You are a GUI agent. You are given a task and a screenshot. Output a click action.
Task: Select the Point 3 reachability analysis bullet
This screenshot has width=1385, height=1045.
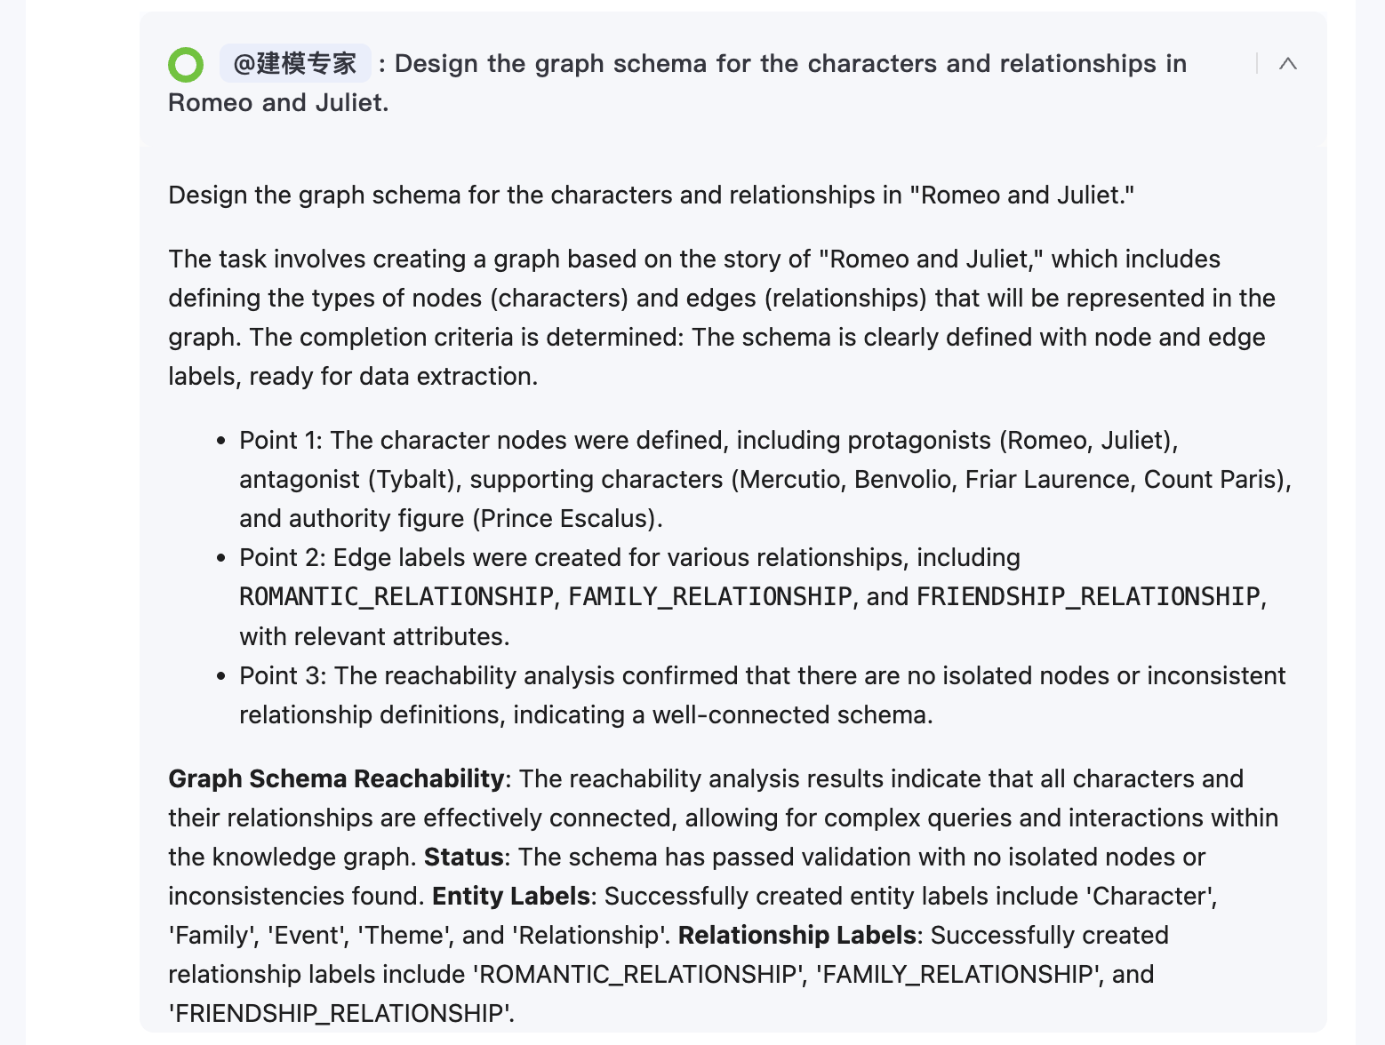click(x=762, y=695)
